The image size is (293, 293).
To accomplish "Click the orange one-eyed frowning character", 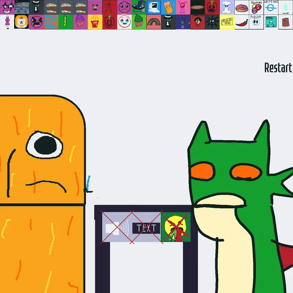I will [42, 194].
